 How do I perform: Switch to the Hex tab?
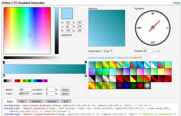click(x=22, y=101)
